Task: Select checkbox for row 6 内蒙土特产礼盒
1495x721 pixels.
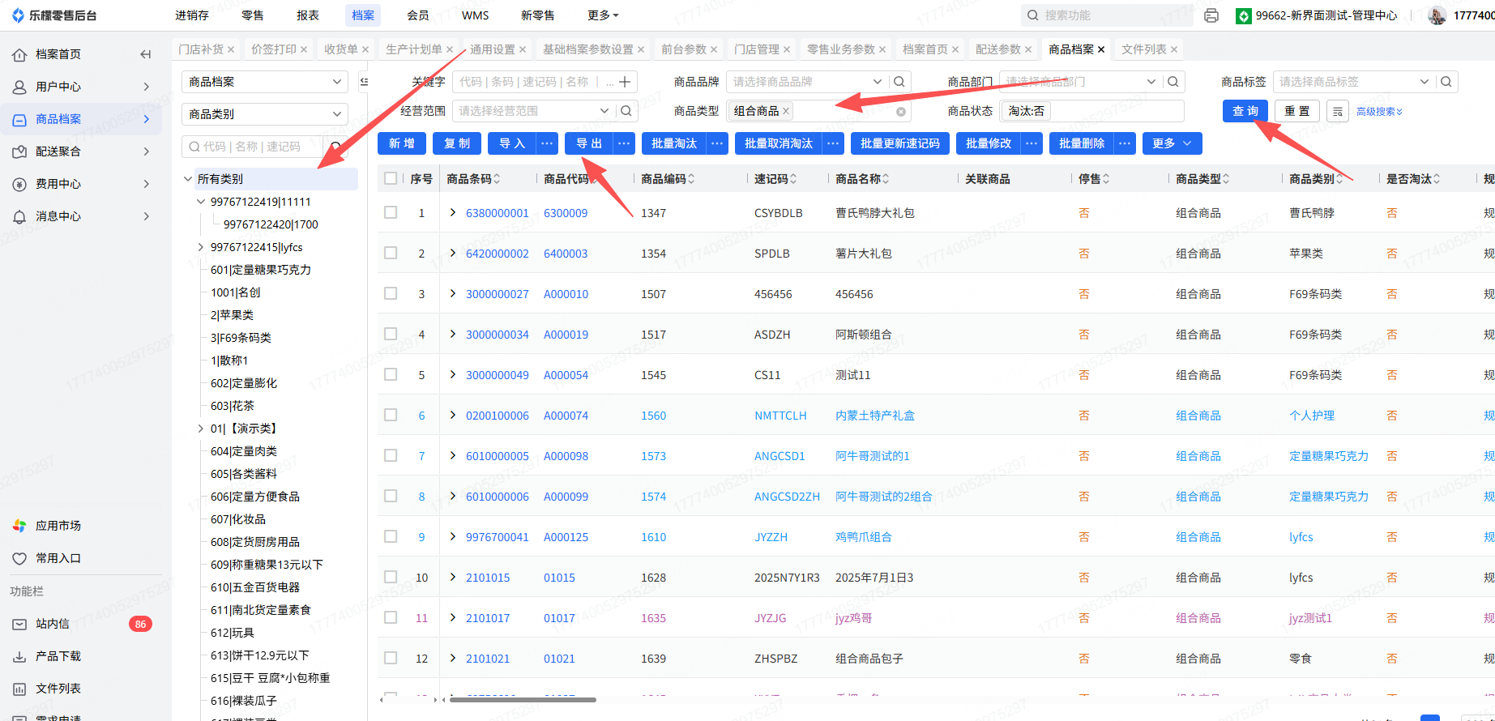Action: [391, 415]
